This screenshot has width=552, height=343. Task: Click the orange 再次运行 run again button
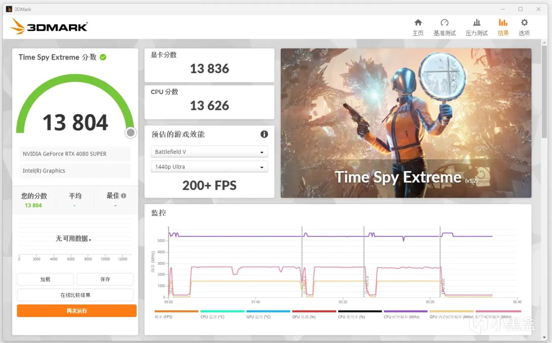[77, 311]
